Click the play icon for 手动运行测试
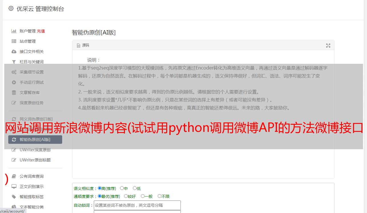Screen dimensions: 367x213 coord(14,82)
